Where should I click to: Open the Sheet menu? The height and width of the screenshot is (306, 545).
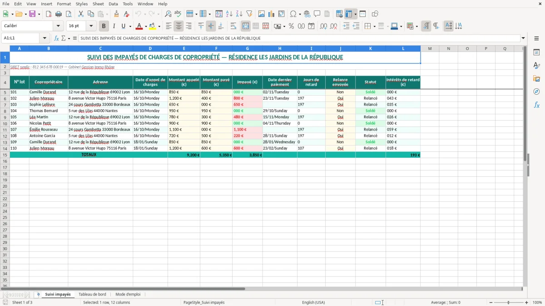click(98, 4)
